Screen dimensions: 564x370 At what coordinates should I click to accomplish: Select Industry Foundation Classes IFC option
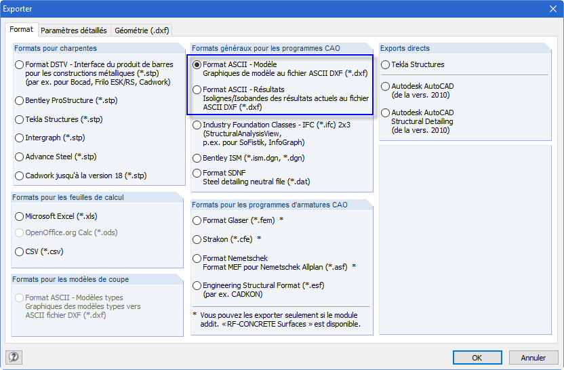coord(197,125)
